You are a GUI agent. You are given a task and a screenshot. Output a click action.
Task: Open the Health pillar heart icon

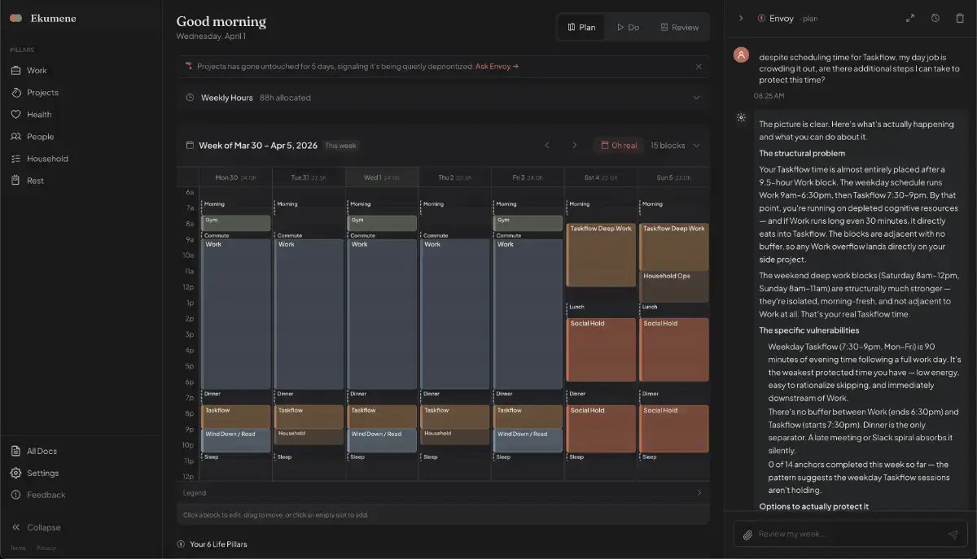[15, 115]
